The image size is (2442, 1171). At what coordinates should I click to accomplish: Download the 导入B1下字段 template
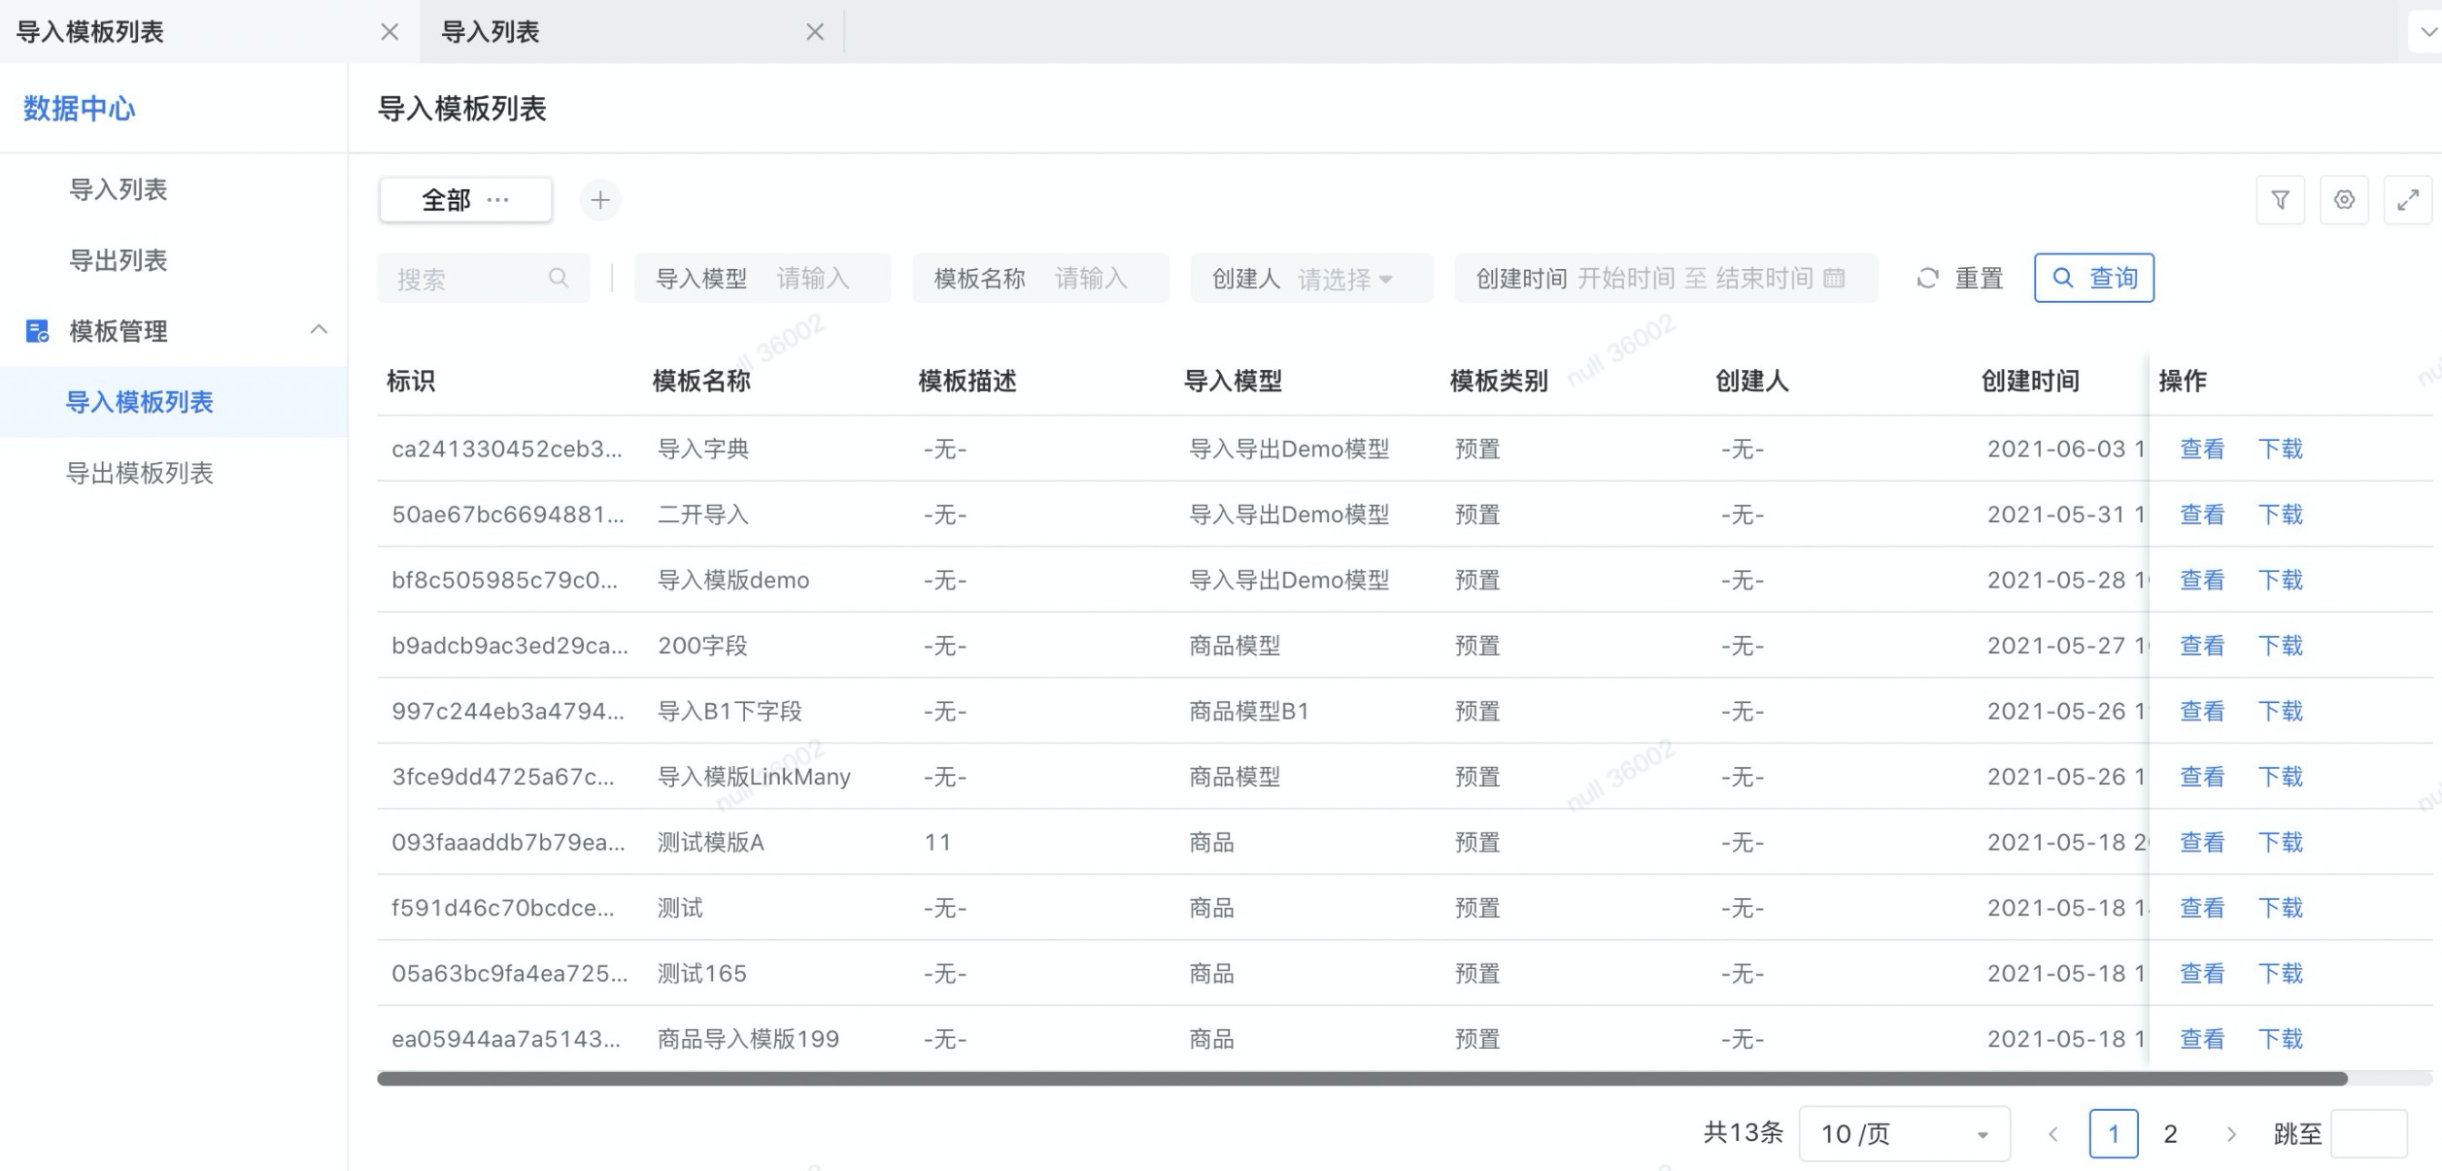tap(2280, 711)
